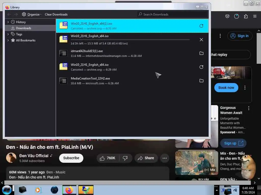This screenshot has width=261, height=195.
Task: Click the Library forward arrow
Action: (16, 14)
